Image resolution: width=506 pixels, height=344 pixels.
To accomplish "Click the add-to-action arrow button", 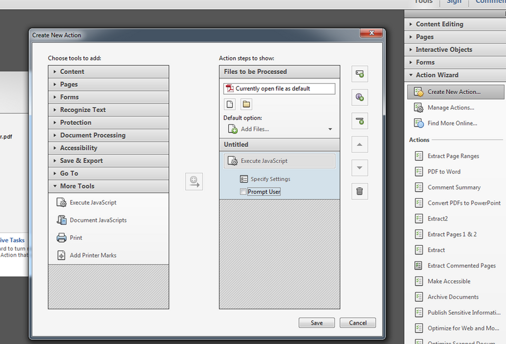I will click(x=194, y=182).
